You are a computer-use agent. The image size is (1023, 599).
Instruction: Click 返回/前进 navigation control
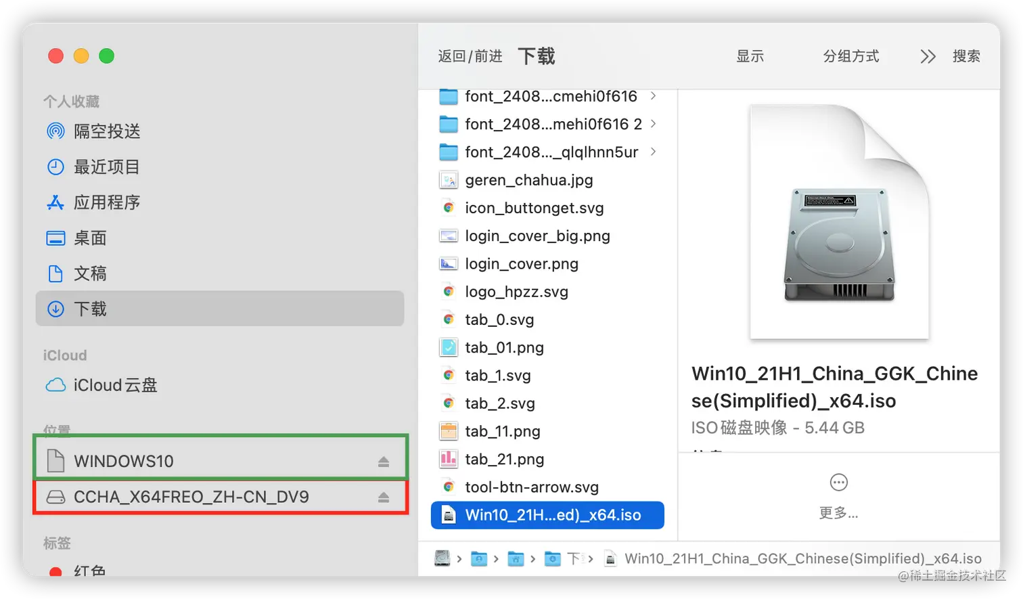click(470, 56)
